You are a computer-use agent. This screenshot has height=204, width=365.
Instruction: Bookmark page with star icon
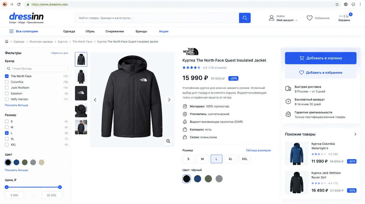point(337,4)
